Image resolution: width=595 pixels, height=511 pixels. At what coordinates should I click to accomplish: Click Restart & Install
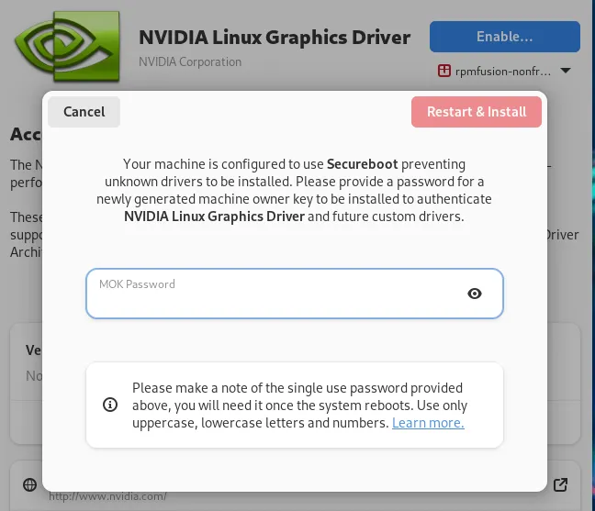pyautogui.click(x=477, y=112)
